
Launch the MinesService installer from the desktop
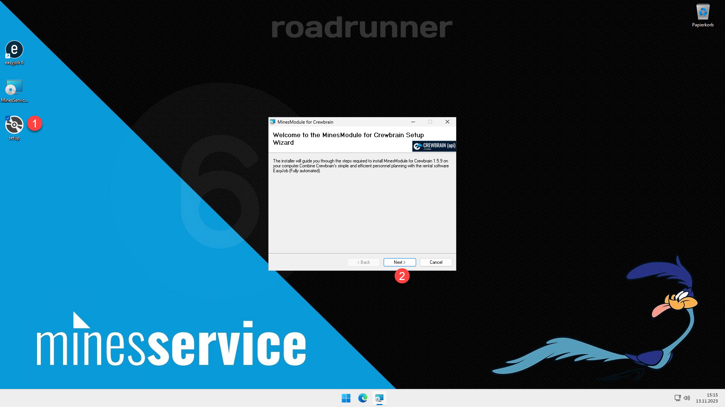coord(14,88)
